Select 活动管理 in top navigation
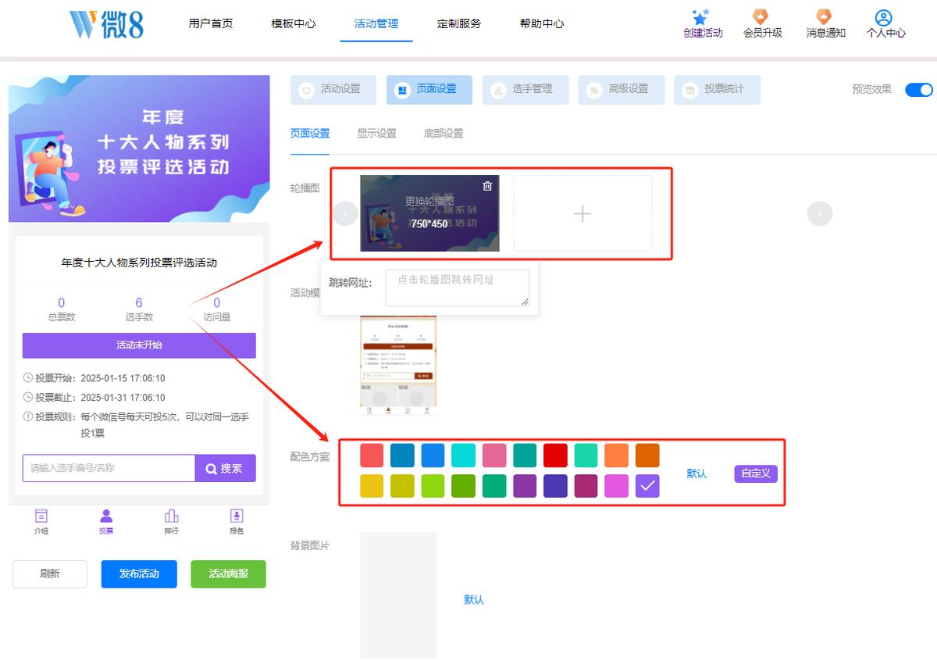937x661 pixels. 376,23
